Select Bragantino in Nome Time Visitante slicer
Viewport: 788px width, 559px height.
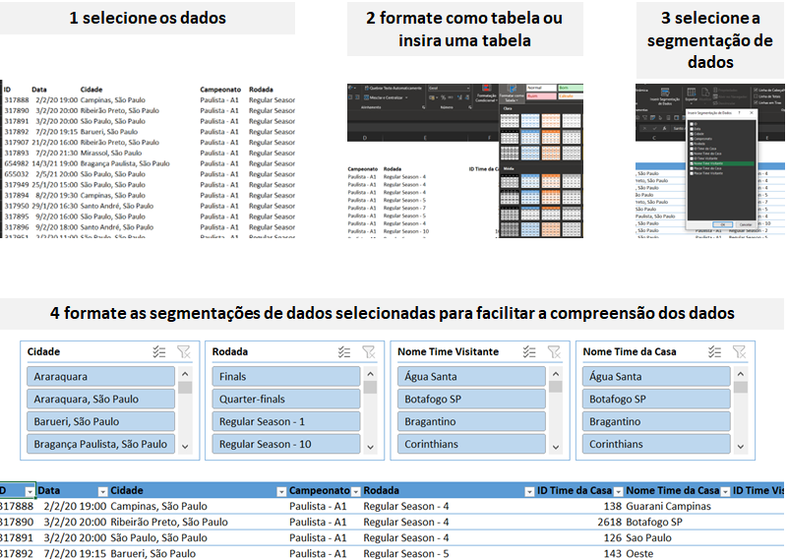pyautogui.click(x=471, y=422)
